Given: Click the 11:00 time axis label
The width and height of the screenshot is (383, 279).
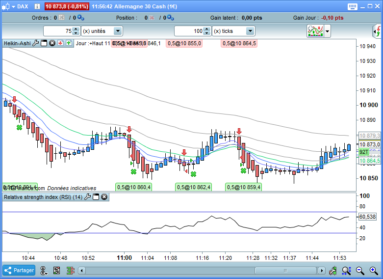Looking at the screenshot, I should (x=125, y=258).
